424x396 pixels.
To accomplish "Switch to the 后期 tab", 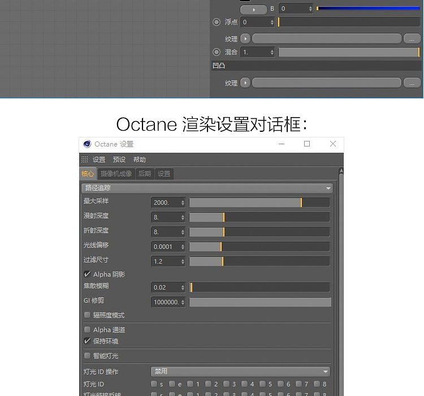I will point(145,174).
